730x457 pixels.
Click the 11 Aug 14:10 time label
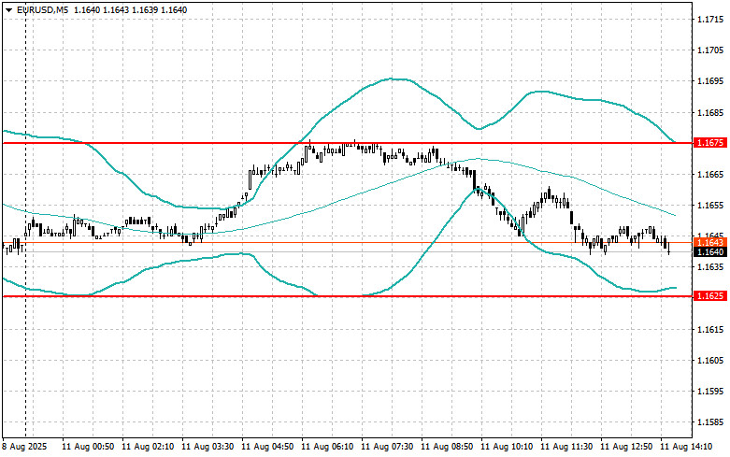pyautogui.click(x=686, y=447)
